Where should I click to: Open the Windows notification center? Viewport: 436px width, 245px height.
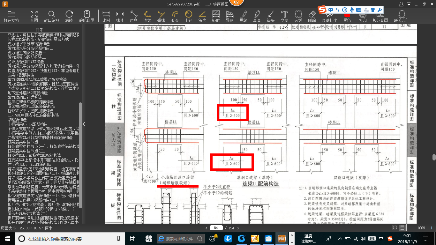[425, 238]
